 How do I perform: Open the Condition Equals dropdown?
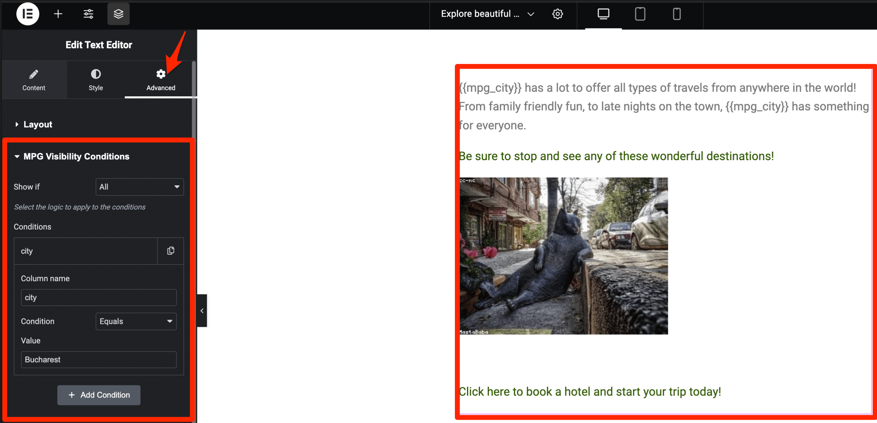tap(136, 321)
